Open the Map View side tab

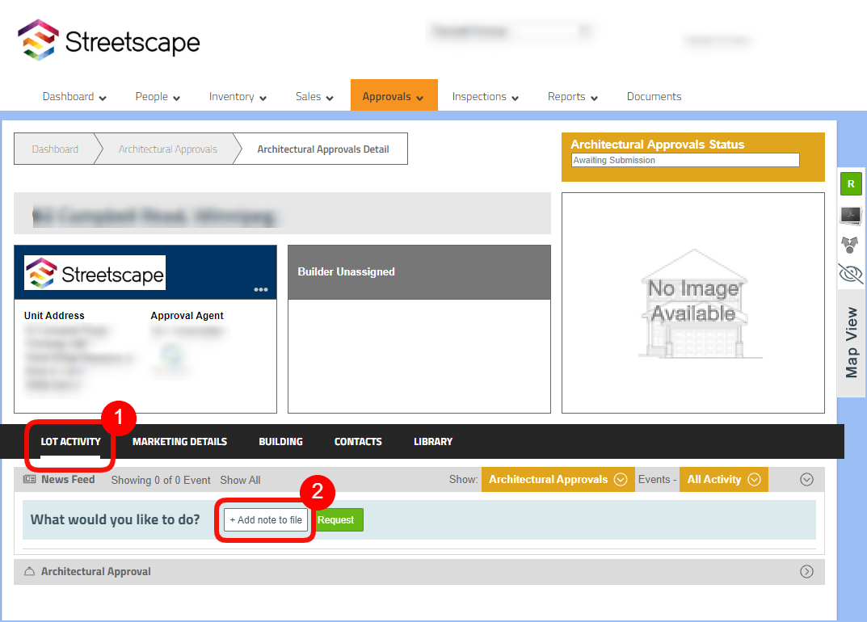click(x=852, y=343)
